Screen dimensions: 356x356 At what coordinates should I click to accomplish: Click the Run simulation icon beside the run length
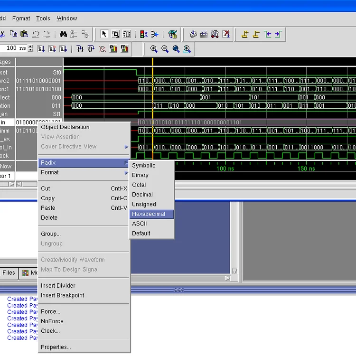click(x=41, y=48)
